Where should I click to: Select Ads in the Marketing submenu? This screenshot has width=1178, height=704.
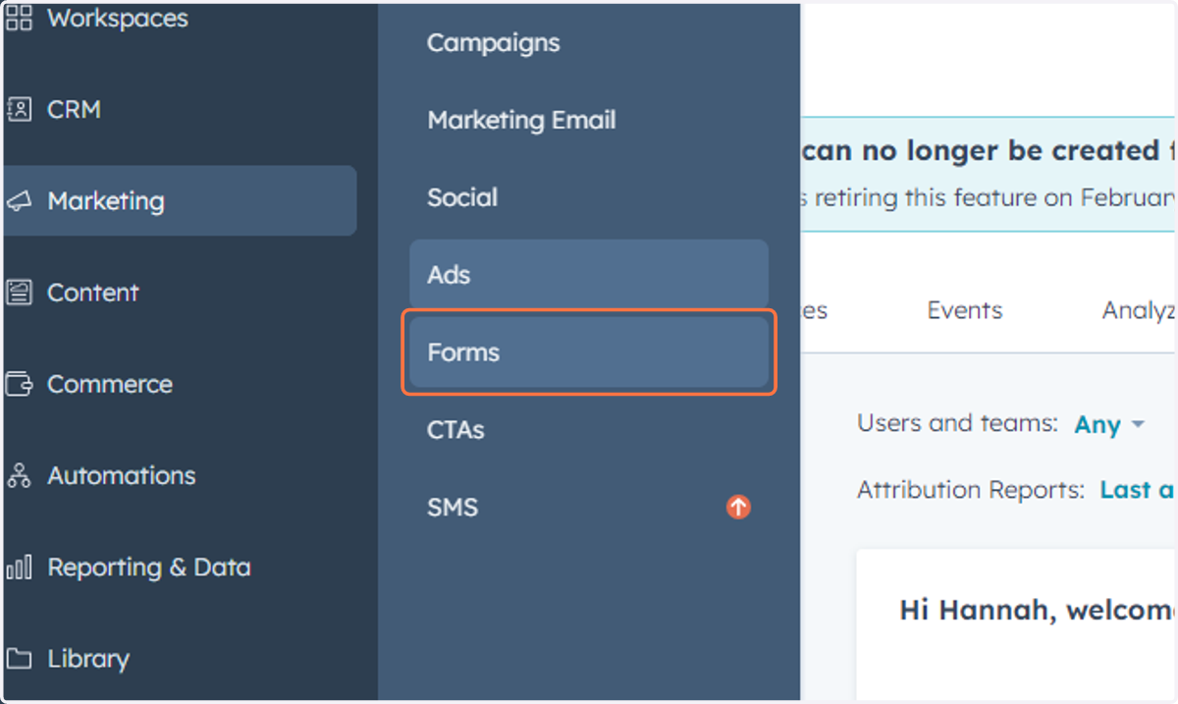click(589, 275)
